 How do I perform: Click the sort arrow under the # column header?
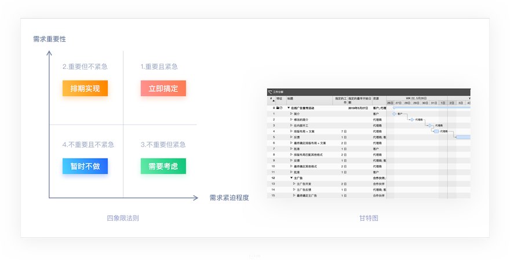tap(274, 101)
